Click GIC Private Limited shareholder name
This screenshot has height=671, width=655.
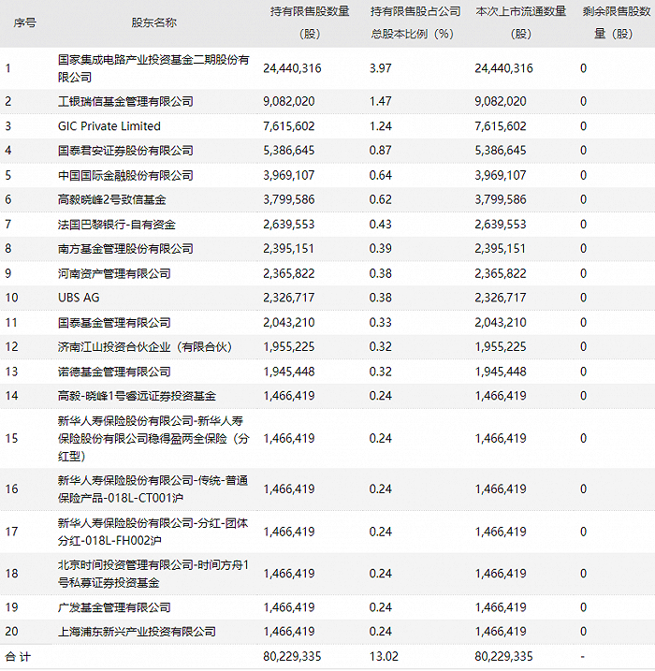(x=109, y=126)
